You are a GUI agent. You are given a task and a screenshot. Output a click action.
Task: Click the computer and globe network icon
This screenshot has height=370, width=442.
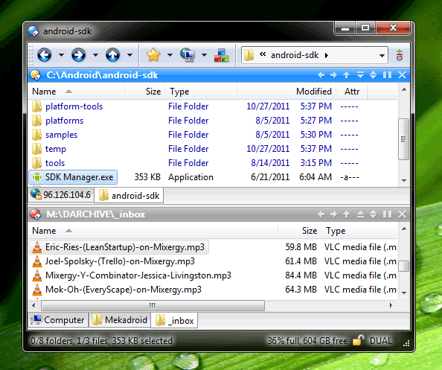point(188,54)
